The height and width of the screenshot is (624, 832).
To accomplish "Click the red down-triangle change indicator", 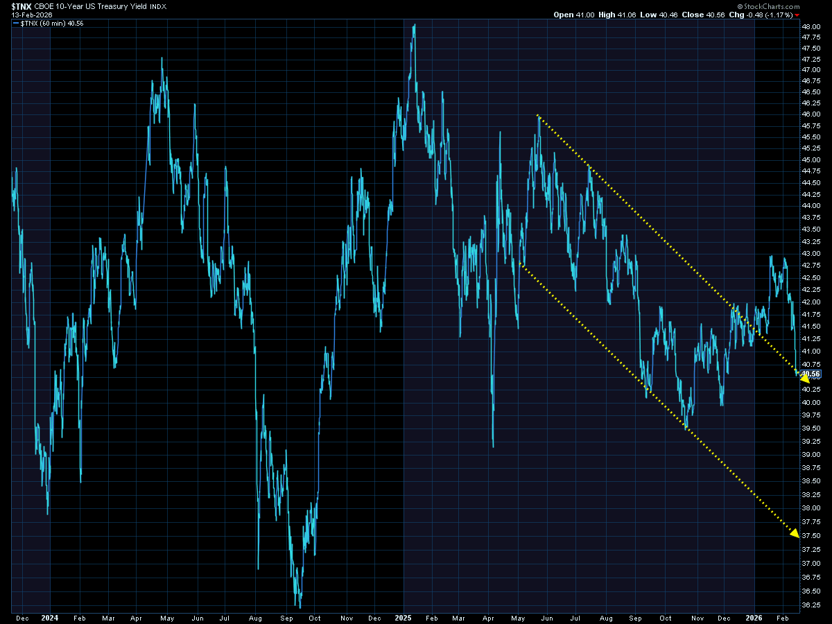I will coord(797,15).
